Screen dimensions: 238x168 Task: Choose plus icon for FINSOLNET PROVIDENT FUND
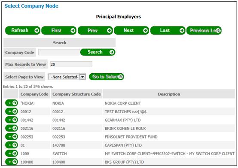coord(12,137)
